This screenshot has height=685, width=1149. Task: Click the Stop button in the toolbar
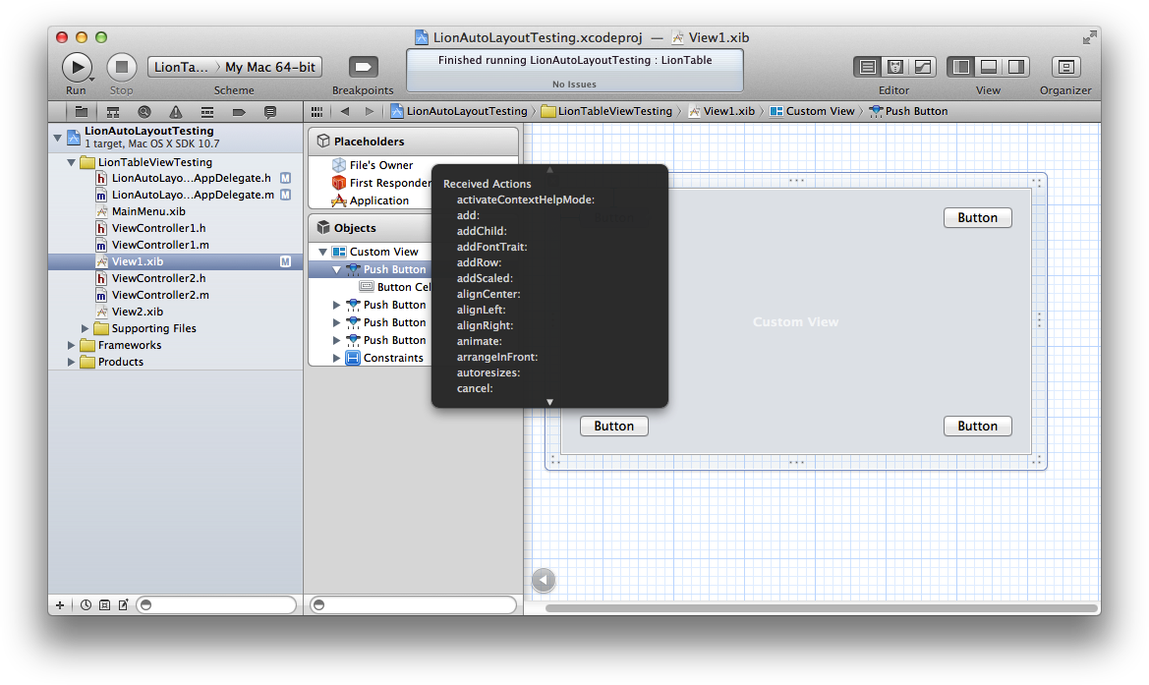pos(122,68)
